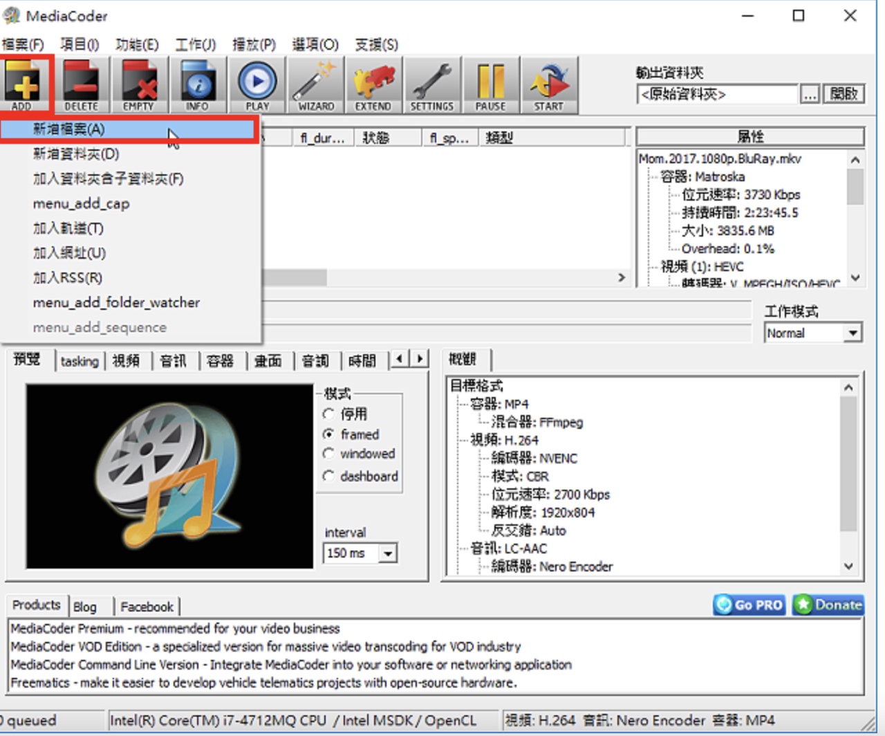Click the tab strip left arrow
This screenshot has height=736, width=885.
[399, 358]
